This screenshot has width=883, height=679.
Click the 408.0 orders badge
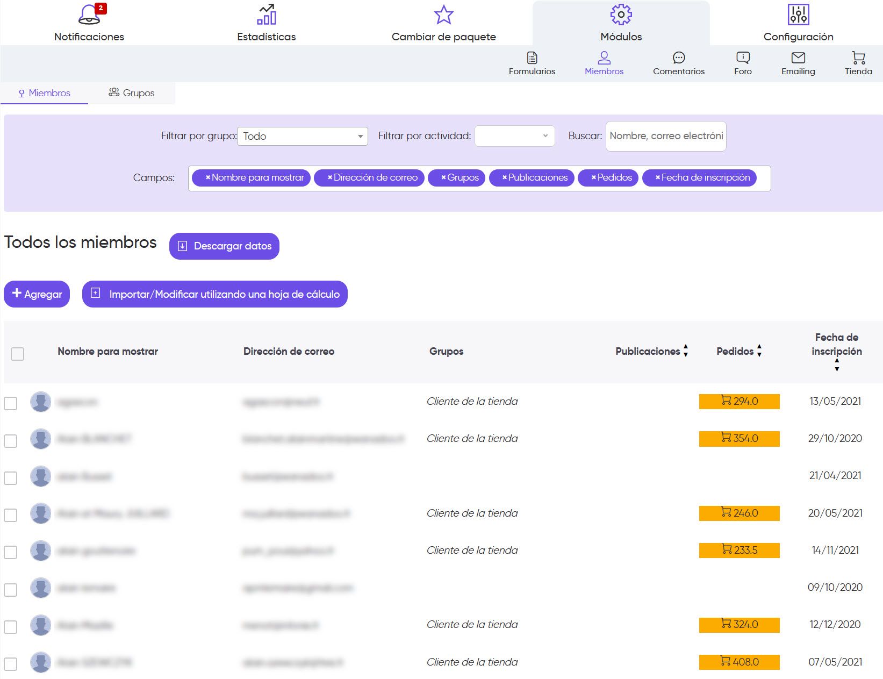click(x=740, y=662)
